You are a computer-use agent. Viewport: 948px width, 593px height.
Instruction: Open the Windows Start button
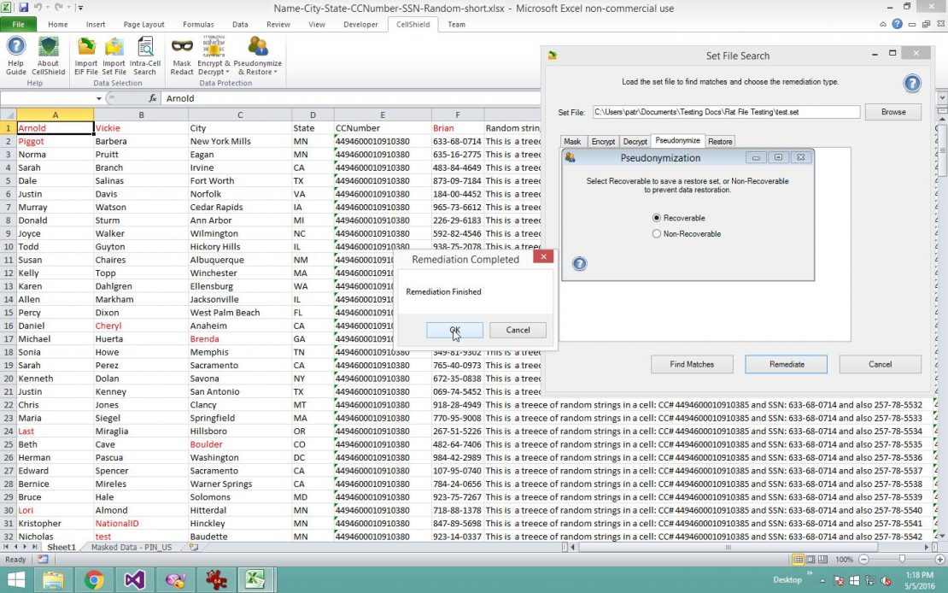coord(15,580)
